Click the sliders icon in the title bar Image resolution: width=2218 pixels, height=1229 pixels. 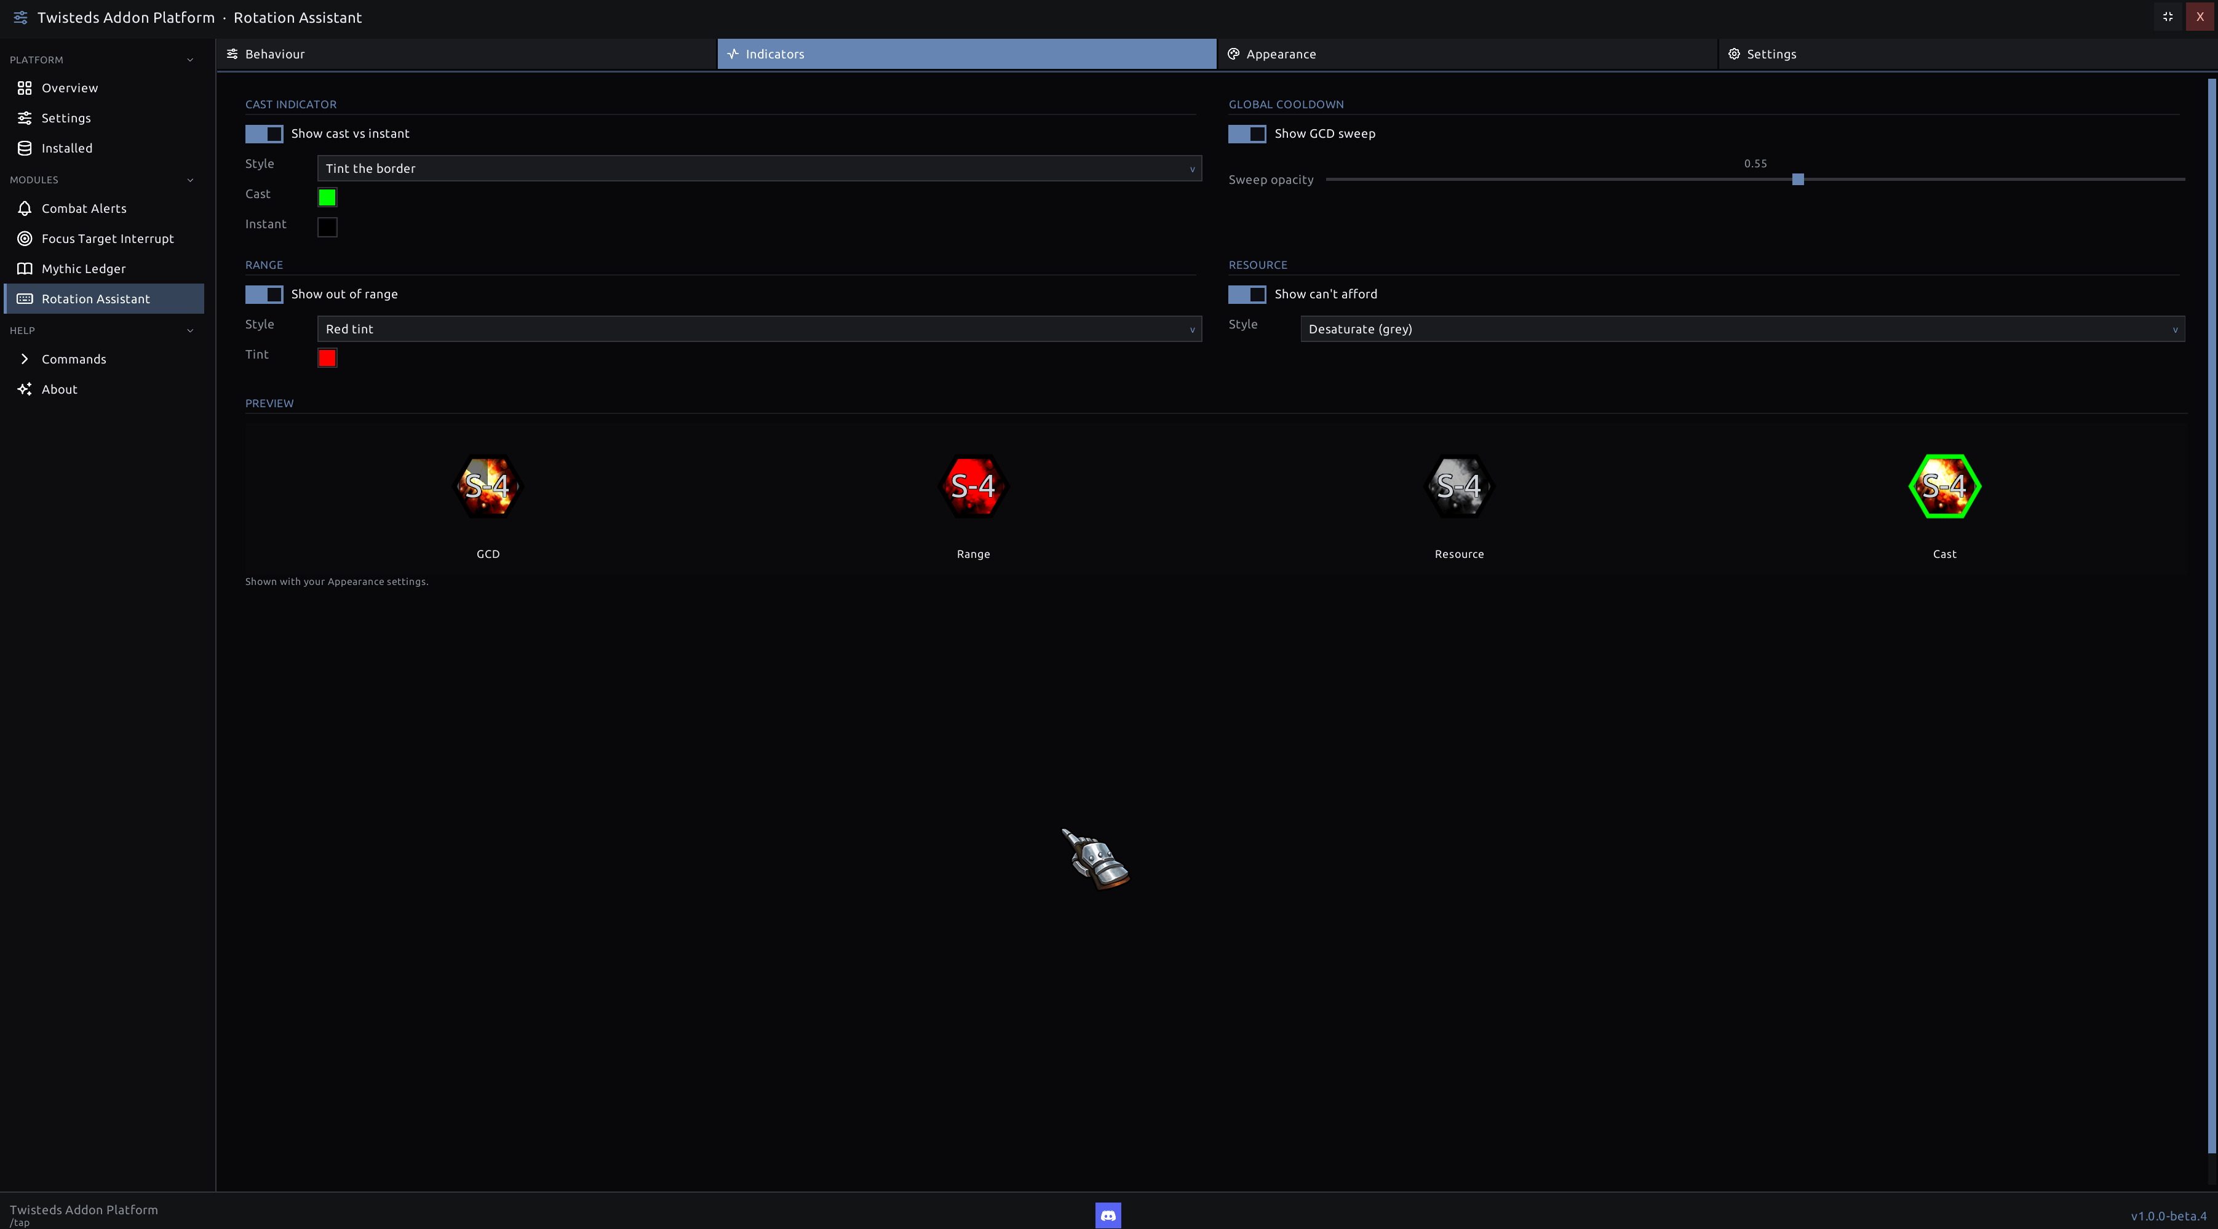[21, 17]
